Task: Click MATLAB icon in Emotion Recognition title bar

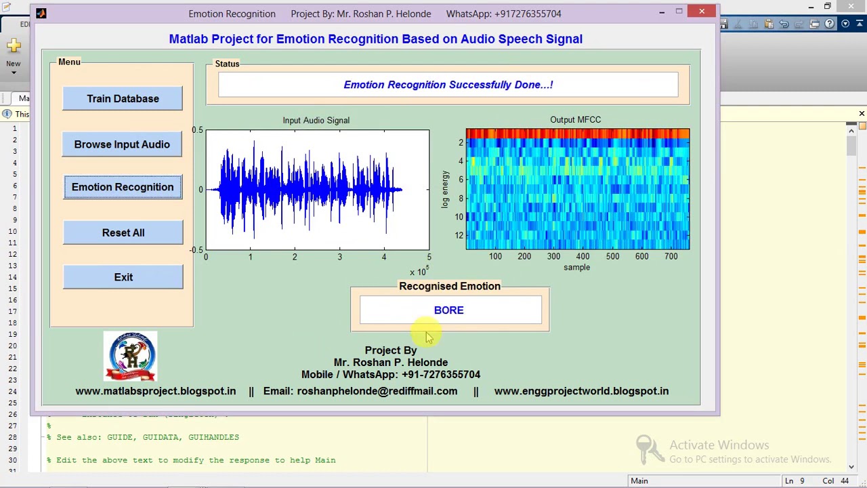Action: pos(41,13)
